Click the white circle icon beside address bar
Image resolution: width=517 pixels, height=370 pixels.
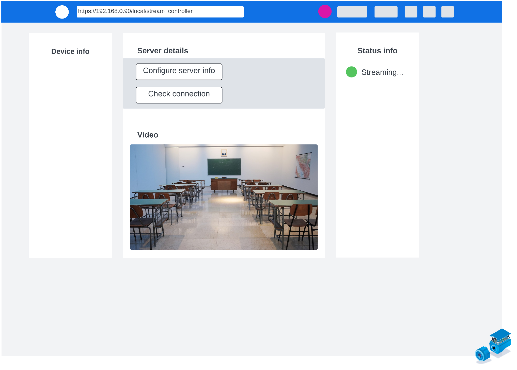[62, 12]
